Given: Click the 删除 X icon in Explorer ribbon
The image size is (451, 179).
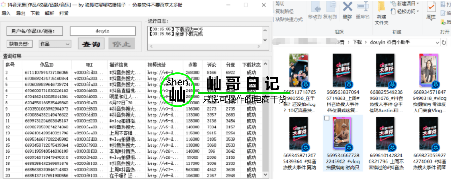Looking at the screenshot, I should pos(348,7).
